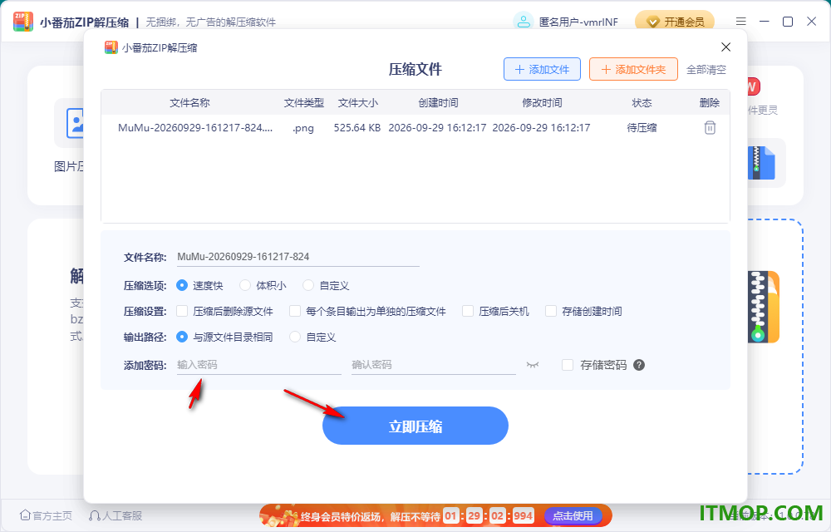Close the 压缩文件 dialog
Viewport: 831px width, 532px height.
(725, 47)
